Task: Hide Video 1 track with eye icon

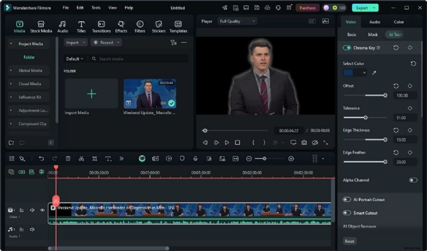Action: point(43,210)
